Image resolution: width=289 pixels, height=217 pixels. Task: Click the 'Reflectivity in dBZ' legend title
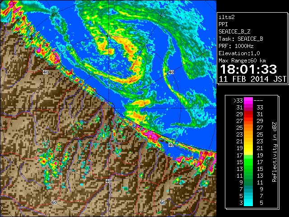275,152
